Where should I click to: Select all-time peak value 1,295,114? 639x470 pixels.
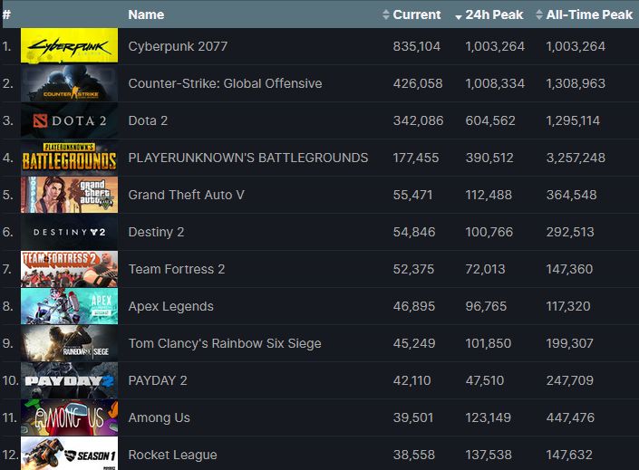pyautogui.click(x=573, y=120)
